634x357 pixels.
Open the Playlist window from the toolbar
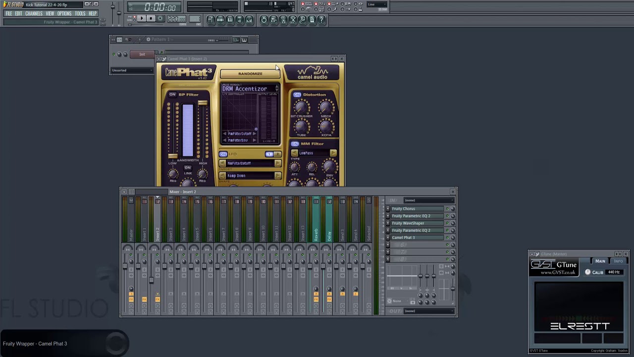(x=211, y=20)
